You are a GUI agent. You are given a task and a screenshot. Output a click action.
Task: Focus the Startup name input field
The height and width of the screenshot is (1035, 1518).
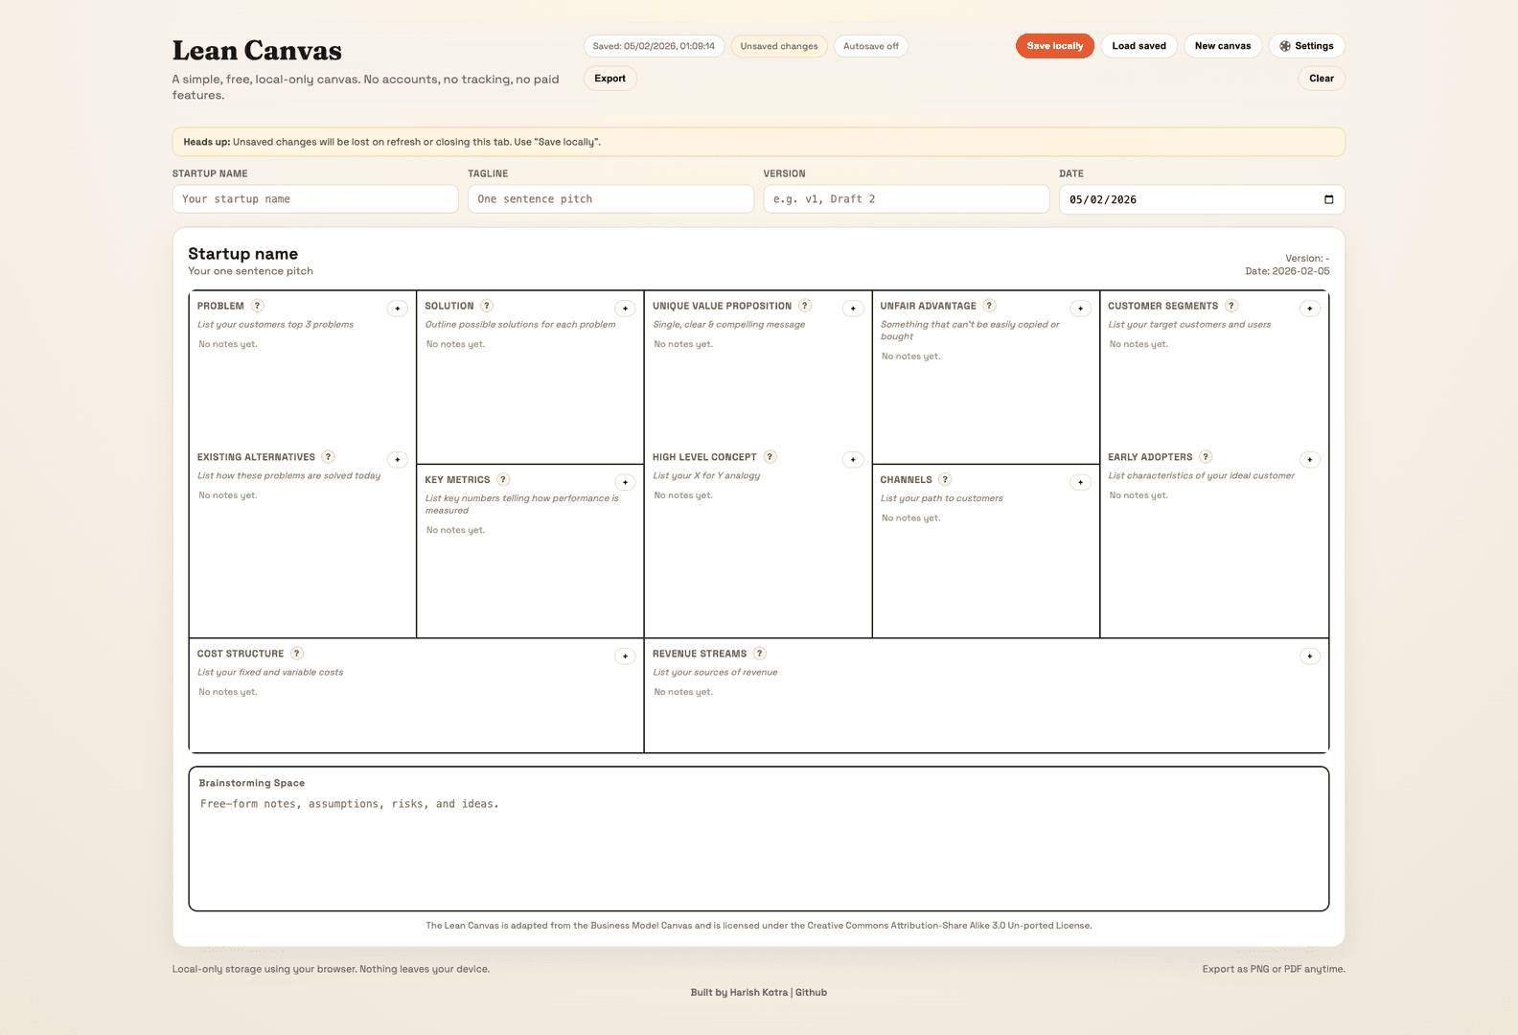point(315,199)
